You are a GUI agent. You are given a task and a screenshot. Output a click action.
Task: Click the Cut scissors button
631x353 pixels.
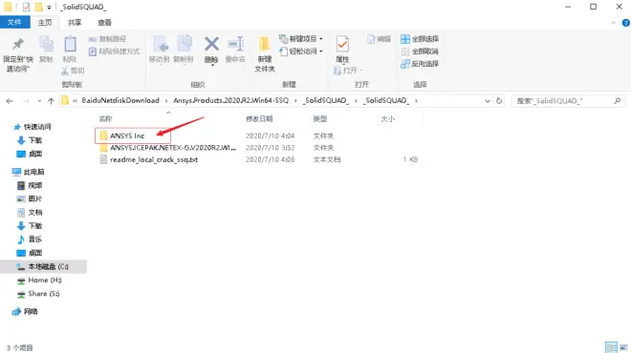pos(73,71)
